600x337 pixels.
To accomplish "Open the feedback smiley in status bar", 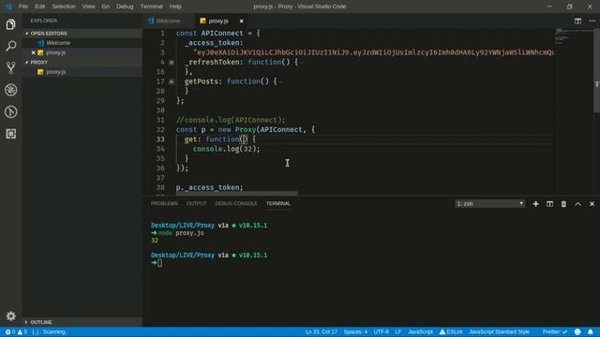I will tap(577, 331).
